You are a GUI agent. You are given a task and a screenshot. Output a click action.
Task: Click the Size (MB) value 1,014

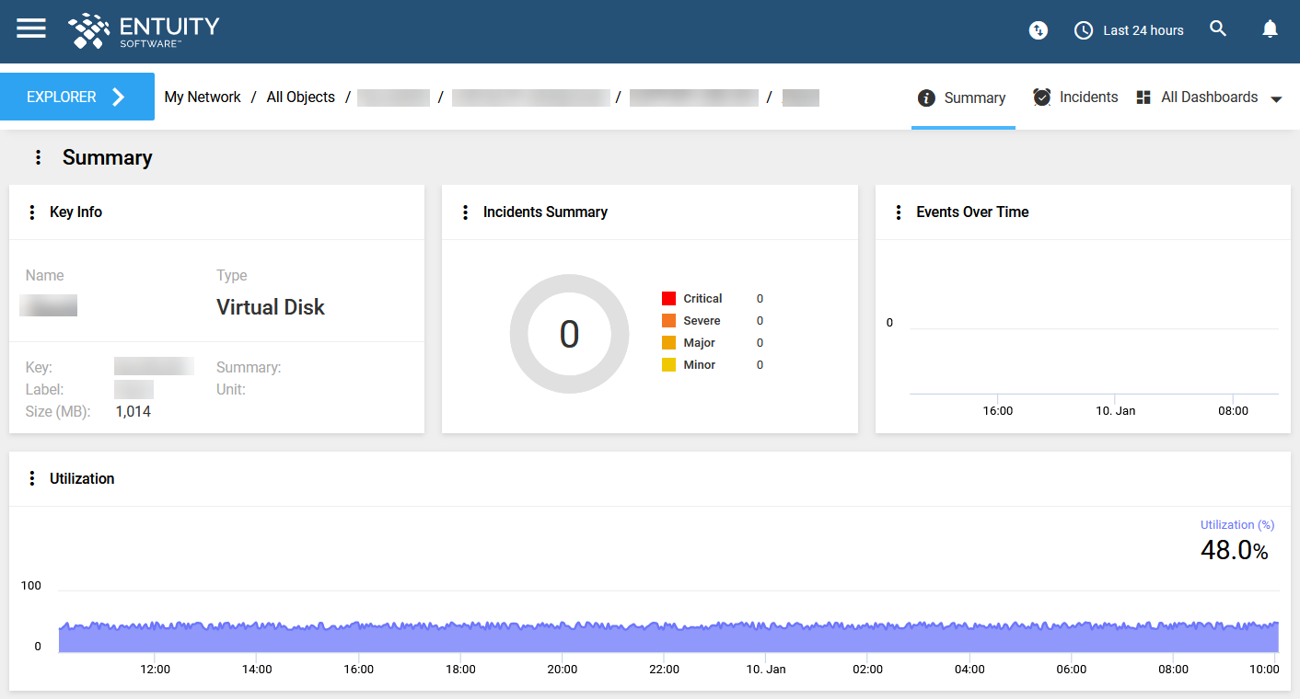133,411
